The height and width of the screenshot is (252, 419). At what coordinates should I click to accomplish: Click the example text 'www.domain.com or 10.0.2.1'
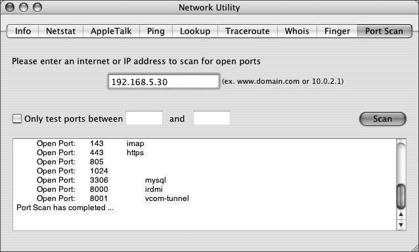(290, 81)
